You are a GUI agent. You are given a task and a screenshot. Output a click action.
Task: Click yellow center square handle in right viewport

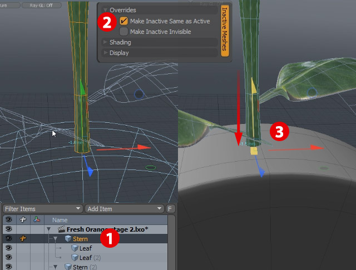[254, 151]
